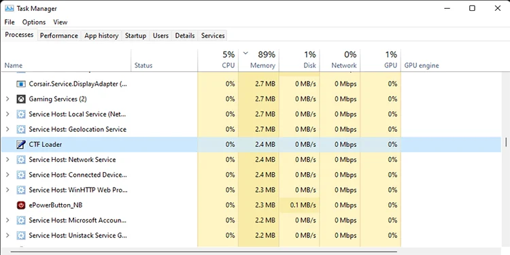
Task: Click the Corsair.Service.DisplayAdapter process icon
Action: point(21,84)
